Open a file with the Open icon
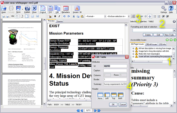The width and height of the screenshot is (177, 113). click(x=3, y=10)
